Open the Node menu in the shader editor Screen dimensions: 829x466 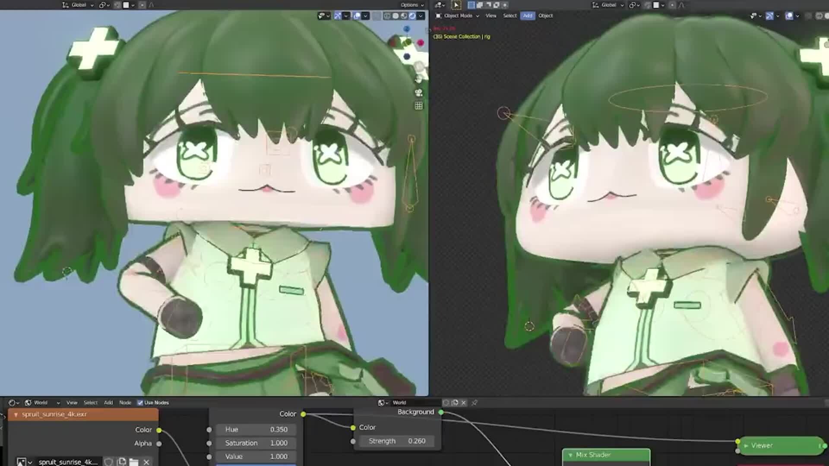tap(125, 402)
